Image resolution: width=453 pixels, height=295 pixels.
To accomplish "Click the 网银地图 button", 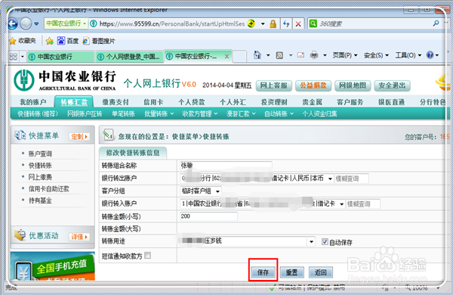I will click(x=353, y=85).
